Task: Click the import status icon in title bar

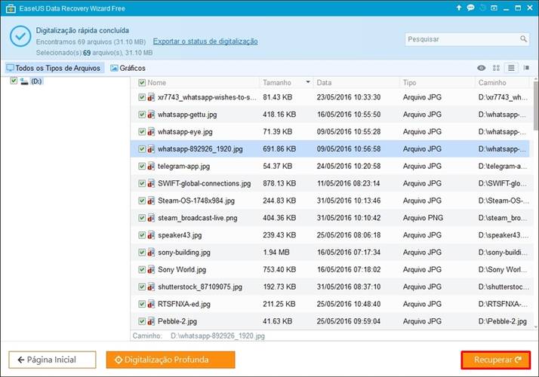Action: (x=494, y=8)
